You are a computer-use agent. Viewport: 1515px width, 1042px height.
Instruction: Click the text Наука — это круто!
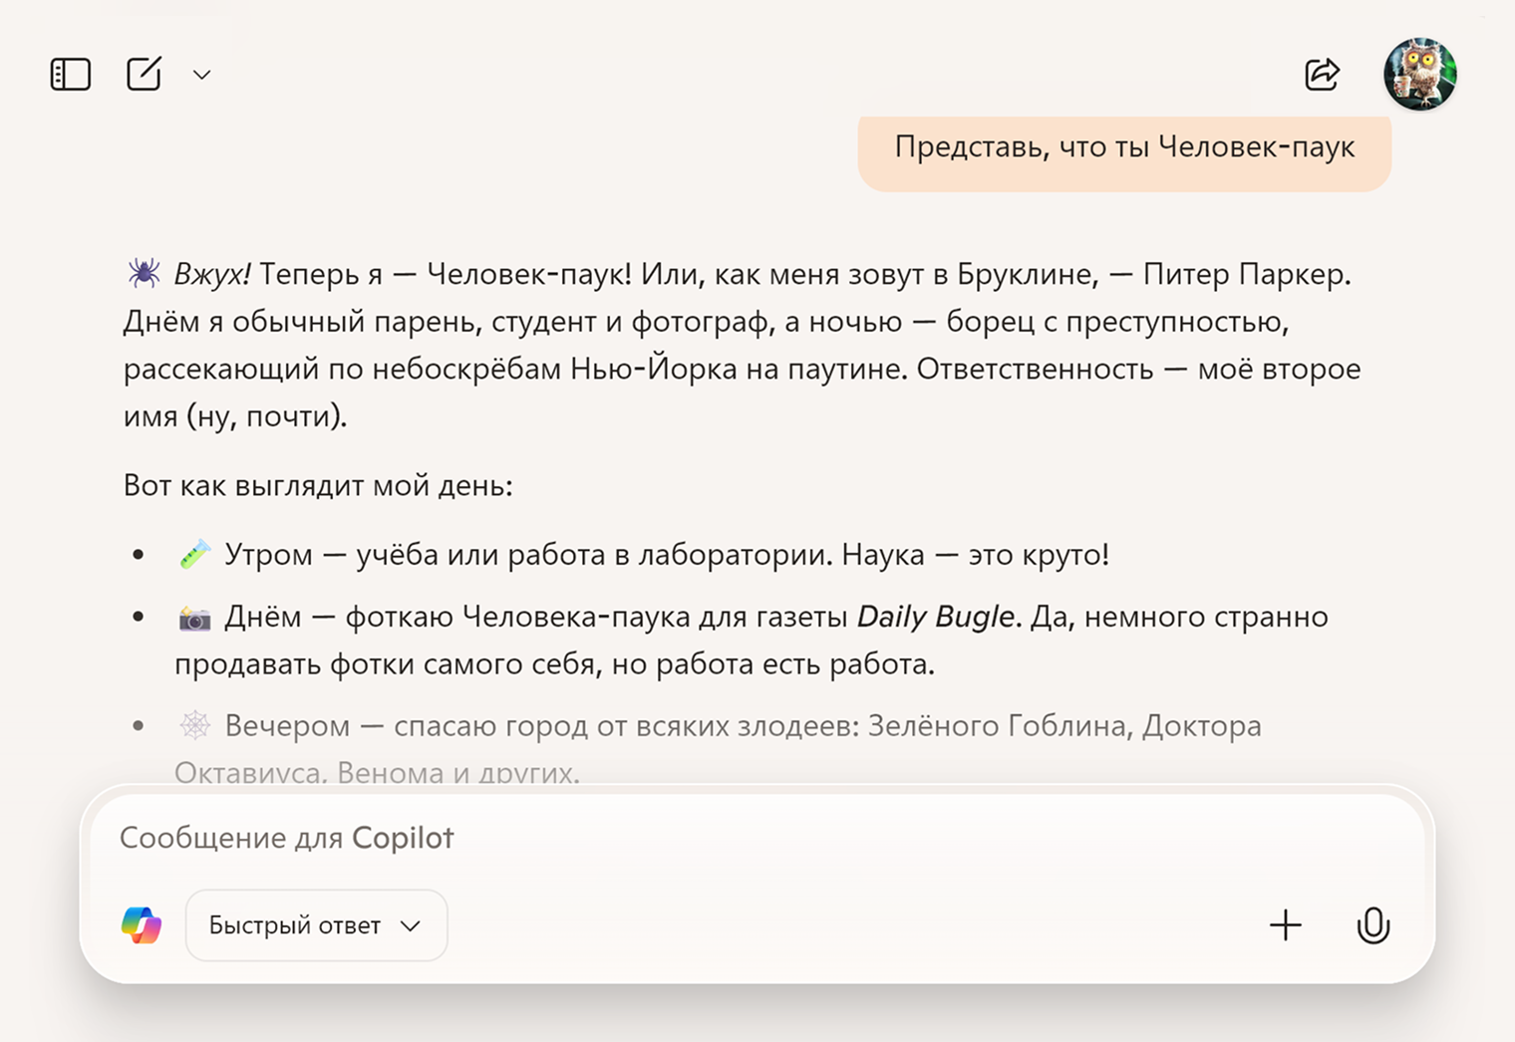pos(975,554)
